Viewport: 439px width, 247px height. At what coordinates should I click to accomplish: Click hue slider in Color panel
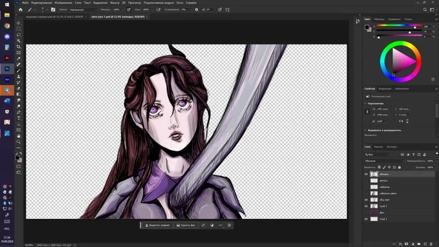coord(399,26)
